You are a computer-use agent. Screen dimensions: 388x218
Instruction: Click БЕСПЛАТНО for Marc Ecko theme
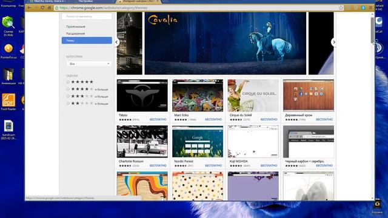pyautogui.click(x=213, y=119)
